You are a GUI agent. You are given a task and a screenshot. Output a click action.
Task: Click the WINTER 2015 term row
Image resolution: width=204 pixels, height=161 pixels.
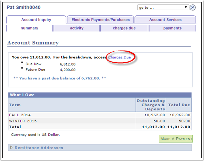[x=100, y=121]
